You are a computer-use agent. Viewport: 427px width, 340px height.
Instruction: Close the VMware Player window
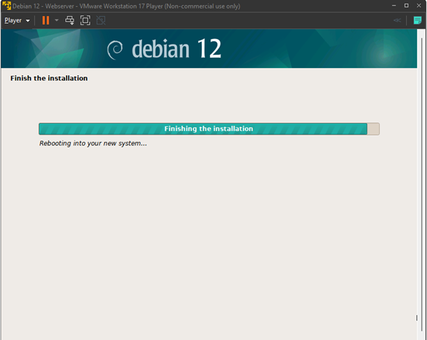click(x=419, y=6)
